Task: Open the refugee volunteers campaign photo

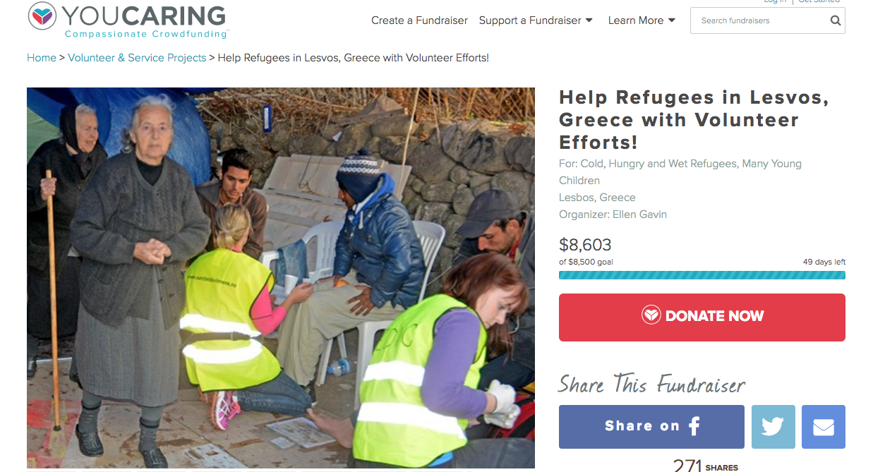Action: (281, 278)
